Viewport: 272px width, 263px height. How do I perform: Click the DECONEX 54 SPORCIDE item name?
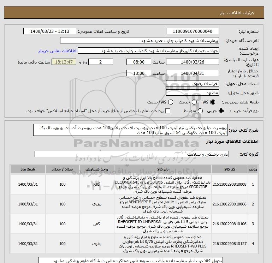[x=163, y=185]
